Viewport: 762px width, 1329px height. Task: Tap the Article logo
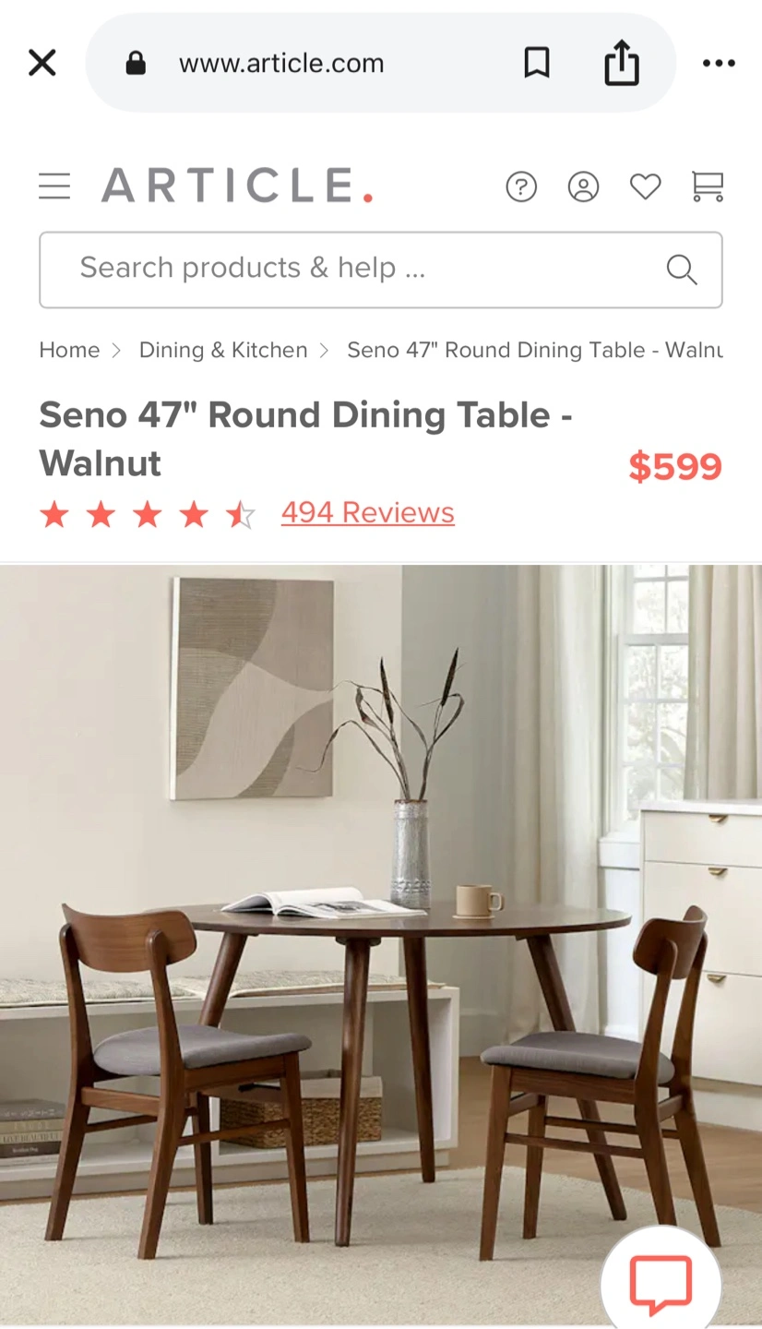pos(237,186)
